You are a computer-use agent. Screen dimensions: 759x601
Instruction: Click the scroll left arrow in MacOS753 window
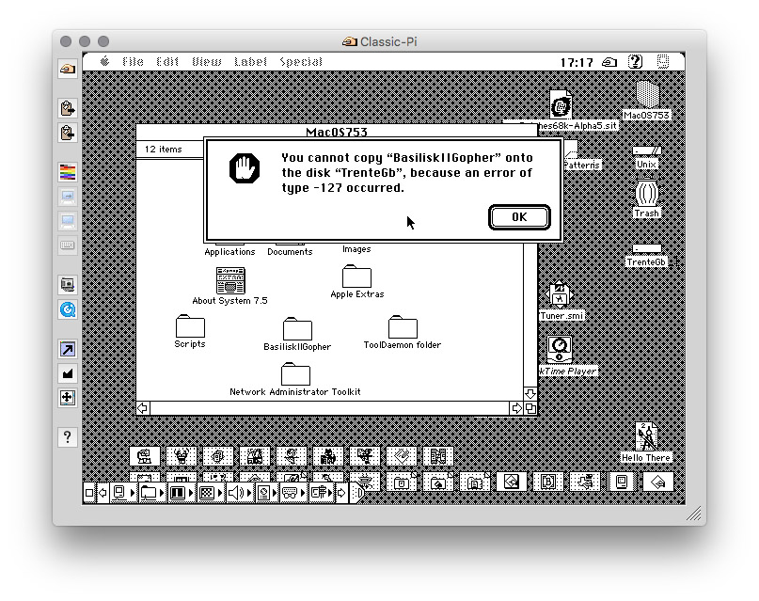(142, 408)
